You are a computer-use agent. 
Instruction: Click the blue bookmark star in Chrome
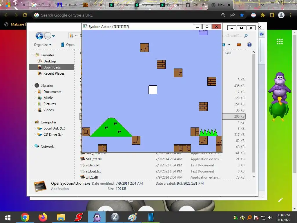pyautogui.click(x=242, y=15)
